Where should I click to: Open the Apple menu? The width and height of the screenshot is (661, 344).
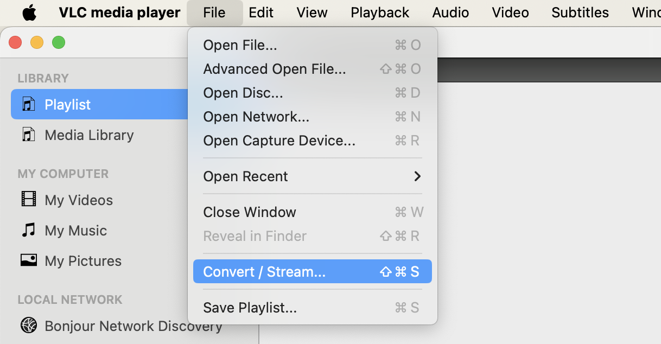tap(30, 12)
